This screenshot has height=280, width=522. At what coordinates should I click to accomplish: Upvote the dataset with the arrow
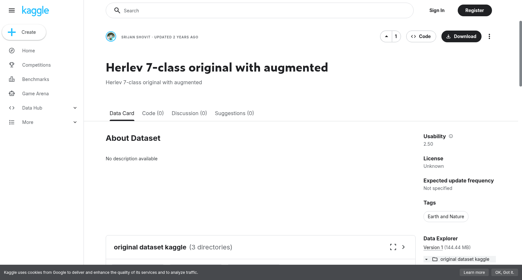386,36
